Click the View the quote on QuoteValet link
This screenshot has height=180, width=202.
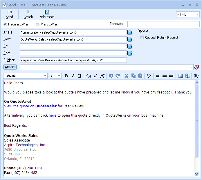tap(30, 106)
